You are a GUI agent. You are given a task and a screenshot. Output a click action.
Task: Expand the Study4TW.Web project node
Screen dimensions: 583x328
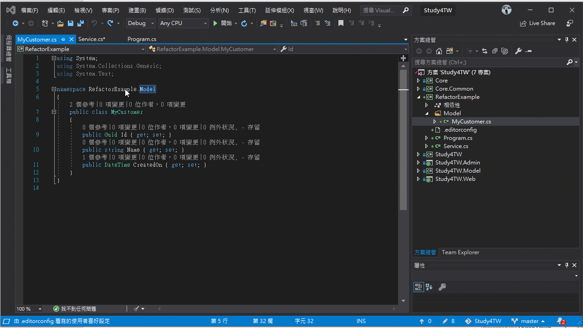click(418, 179)
